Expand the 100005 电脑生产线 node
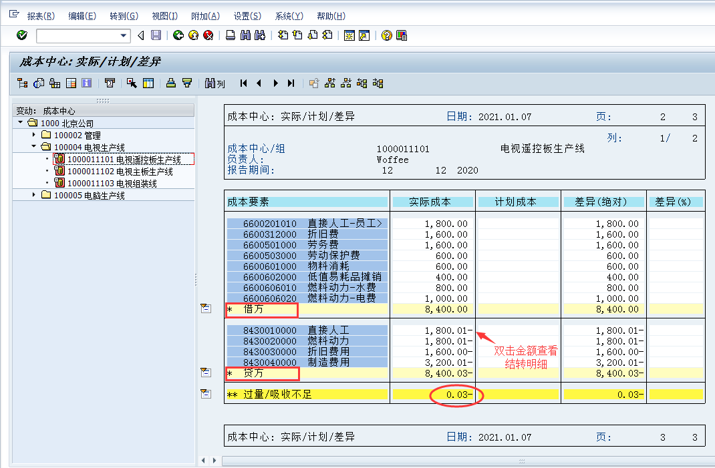Image resolution: width=715 pixels, height=468 pixels. point(33,193)
